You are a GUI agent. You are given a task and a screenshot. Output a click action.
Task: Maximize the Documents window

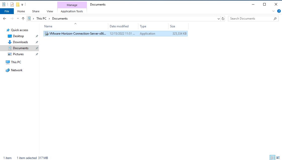(264, 4)
